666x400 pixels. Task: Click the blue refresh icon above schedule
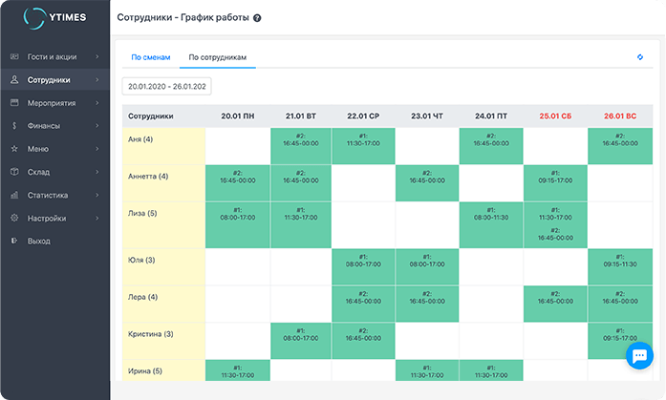[639, 57]
